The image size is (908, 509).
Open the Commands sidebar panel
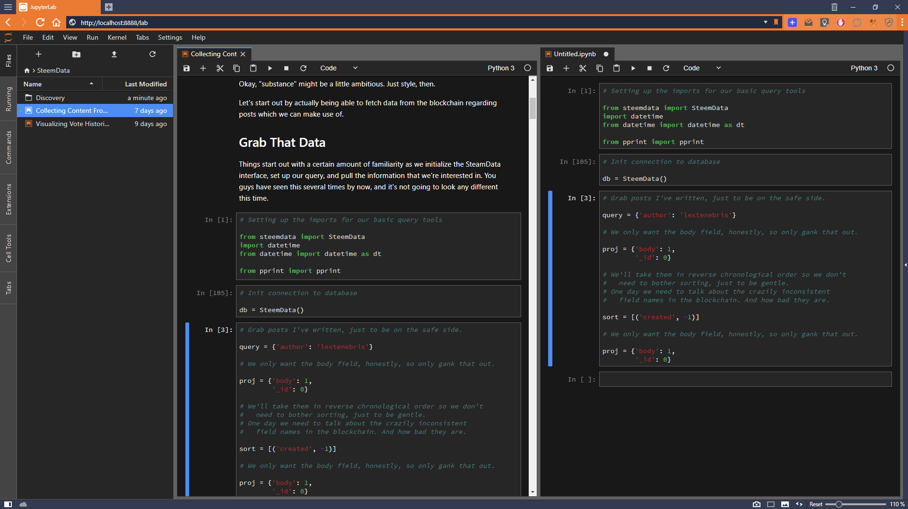(8, 148)
